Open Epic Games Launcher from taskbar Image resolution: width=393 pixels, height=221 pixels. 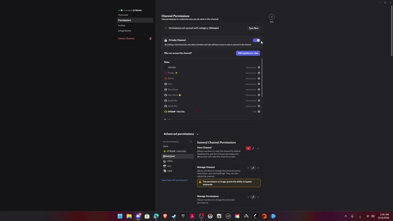[x=183, y=216]
